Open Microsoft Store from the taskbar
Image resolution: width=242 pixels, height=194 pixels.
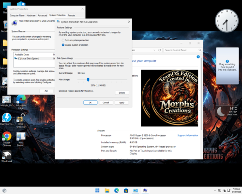(126, 191)
